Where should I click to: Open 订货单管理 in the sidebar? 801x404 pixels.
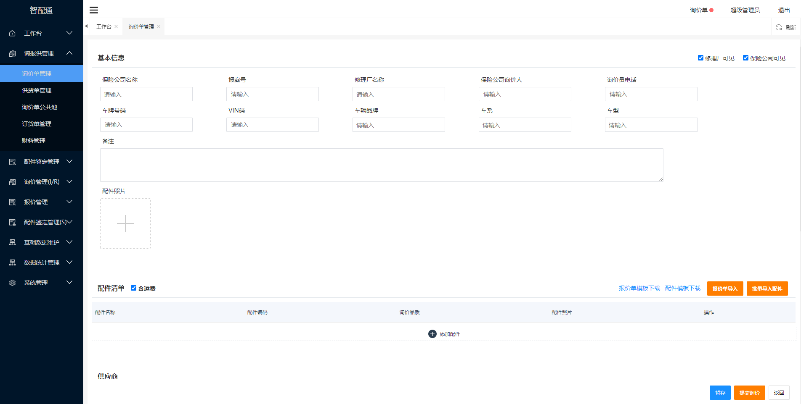pyautogui.click(x=42, y=124)
